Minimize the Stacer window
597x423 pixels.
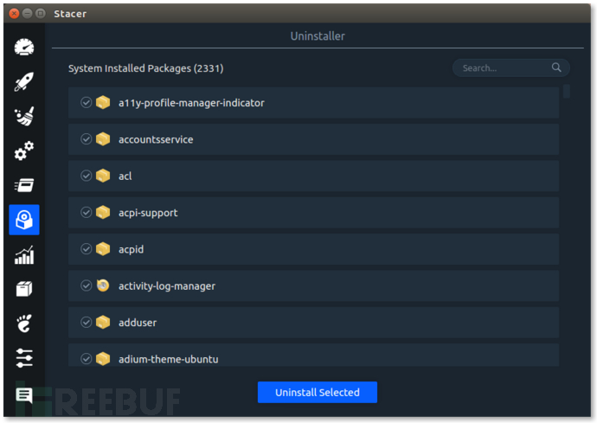(27, 14)
